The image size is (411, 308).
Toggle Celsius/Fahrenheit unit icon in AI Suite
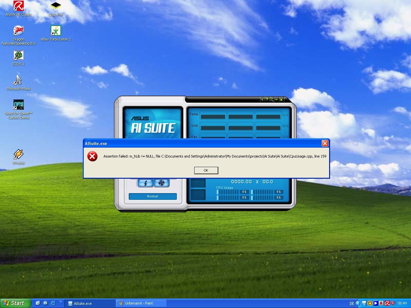pos(271,99)
